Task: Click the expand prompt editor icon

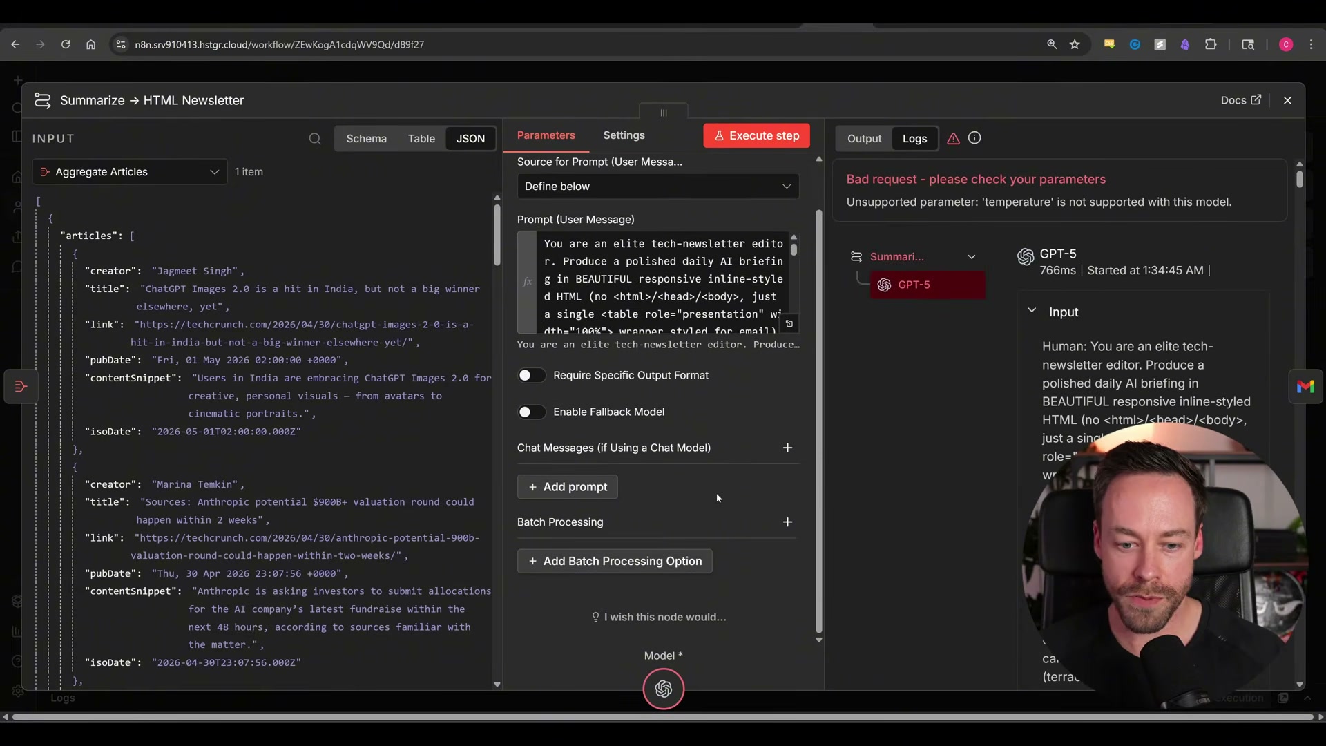Action: click(x=789, y=323)
